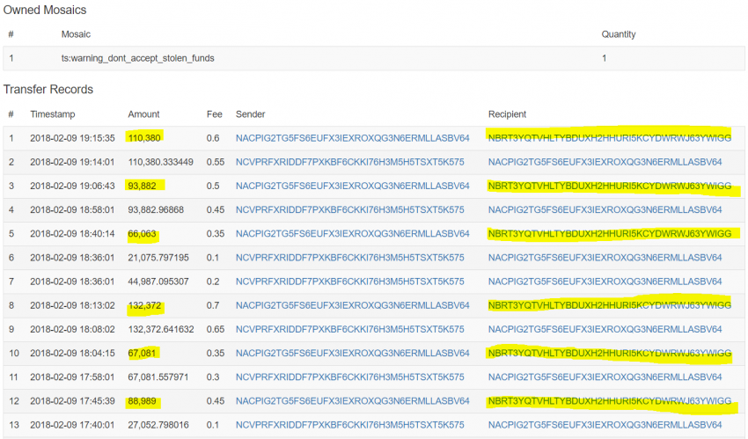This screenshot has width=748, height=439.
Task: Open sender of the 21,075.797195 transfer
Action: click(349, 258)
